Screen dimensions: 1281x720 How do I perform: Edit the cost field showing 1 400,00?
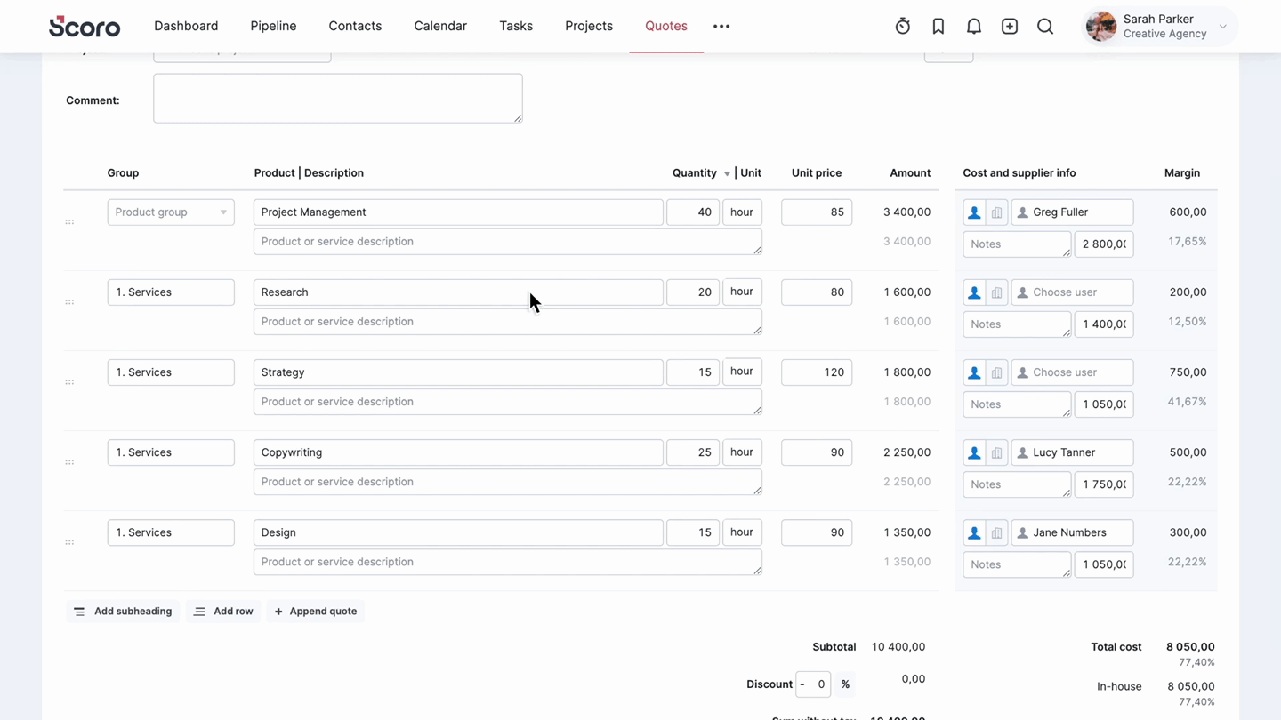pos(1104,324)
